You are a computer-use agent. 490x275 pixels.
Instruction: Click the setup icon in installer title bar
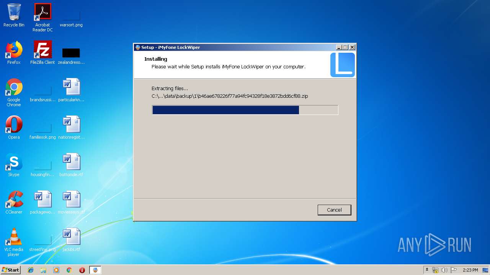click(x=138, y=47)
